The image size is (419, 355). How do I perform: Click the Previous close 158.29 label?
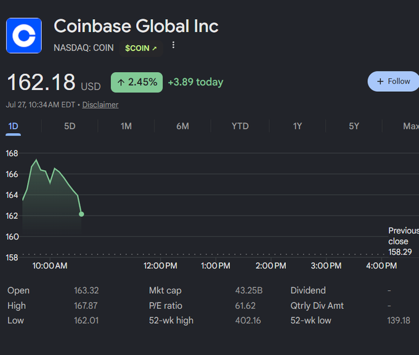coord(404,241)
